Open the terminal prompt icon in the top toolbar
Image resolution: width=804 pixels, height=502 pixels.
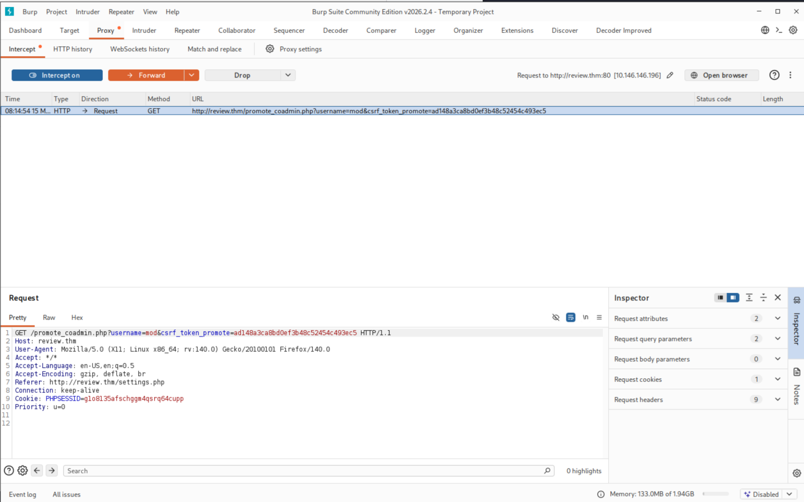click(779, 30)
